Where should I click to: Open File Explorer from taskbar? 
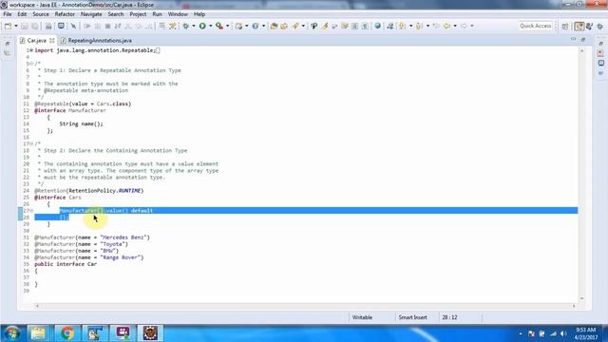[38, 333]
